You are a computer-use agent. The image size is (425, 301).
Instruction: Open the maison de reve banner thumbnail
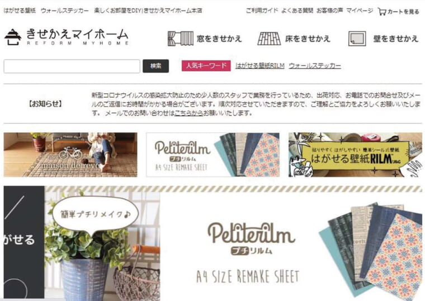(x=70, y=155)
